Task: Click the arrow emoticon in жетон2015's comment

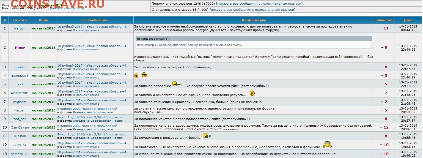Action: [x=136, y=76]
